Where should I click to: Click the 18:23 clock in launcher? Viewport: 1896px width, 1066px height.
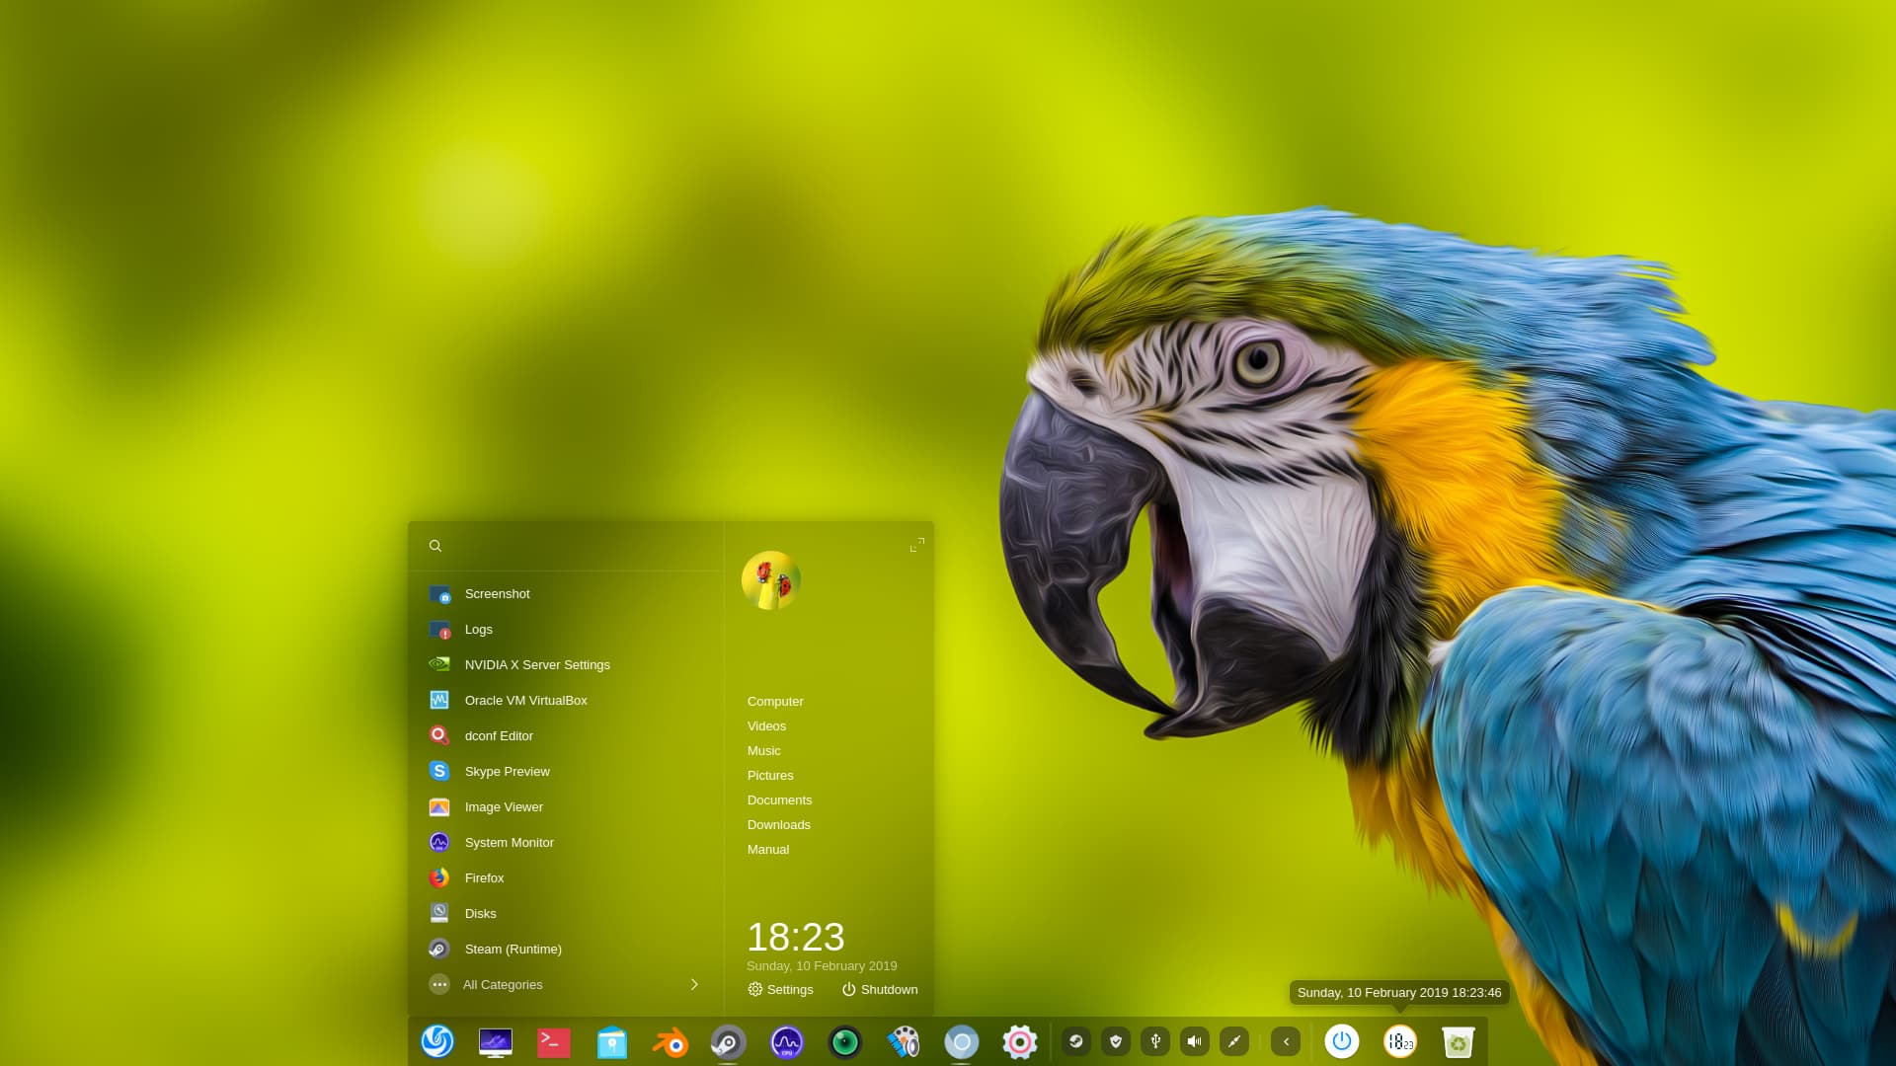pos(796,937)
